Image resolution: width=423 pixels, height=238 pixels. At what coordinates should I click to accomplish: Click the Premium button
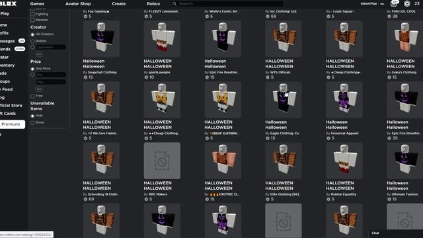(x=11, y=124)
